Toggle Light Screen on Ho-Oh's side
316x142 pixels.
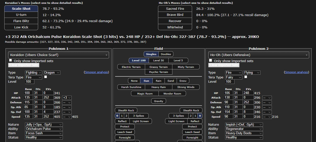click(x=176, y=121)
